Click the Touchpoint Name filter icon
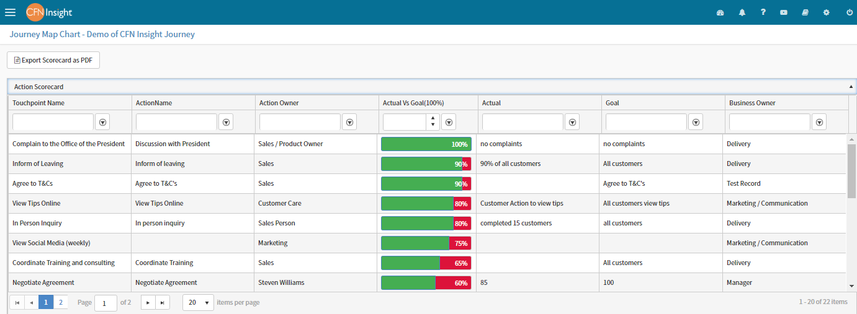857x314 pixels. 103,123
